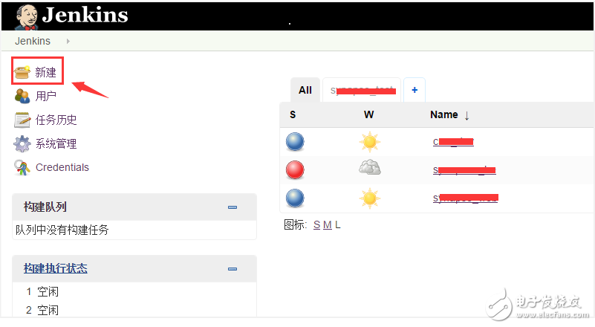Sort by the Name column header
This screenshot has height=327, width=595.
point(449,114)
